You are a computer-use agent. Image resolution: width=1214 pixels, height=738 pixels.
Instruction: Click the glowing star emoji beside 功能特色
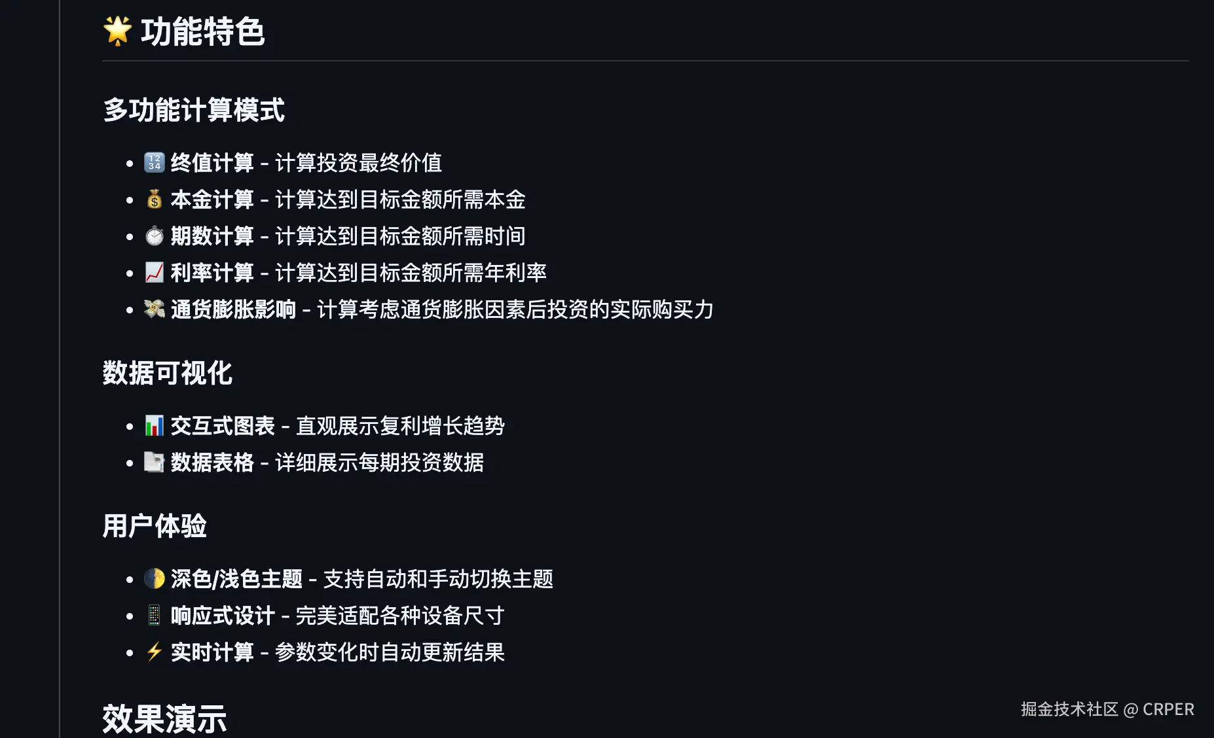118,31
